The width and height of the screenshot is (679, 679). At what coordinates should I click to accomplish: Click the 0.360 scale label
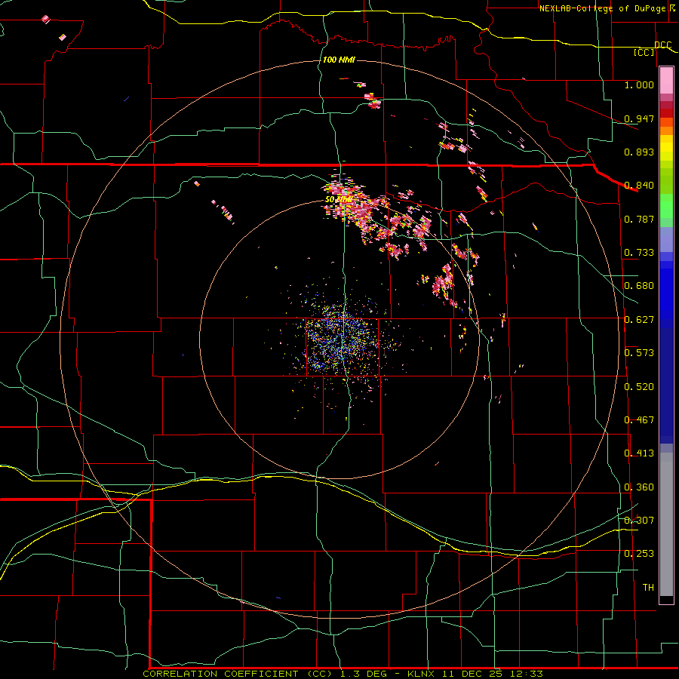[x=639, y=487]
